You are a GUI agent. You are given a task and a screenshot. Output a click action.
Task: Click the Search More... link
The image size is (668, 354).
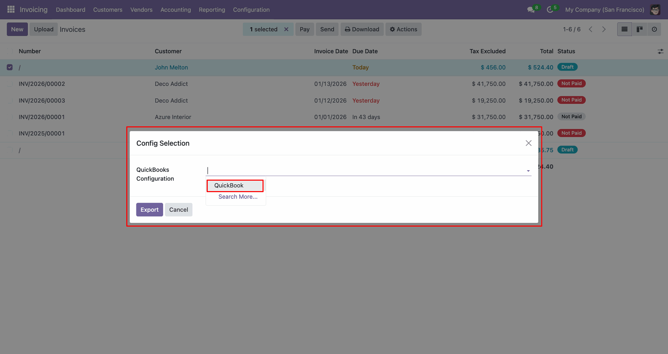238,197
